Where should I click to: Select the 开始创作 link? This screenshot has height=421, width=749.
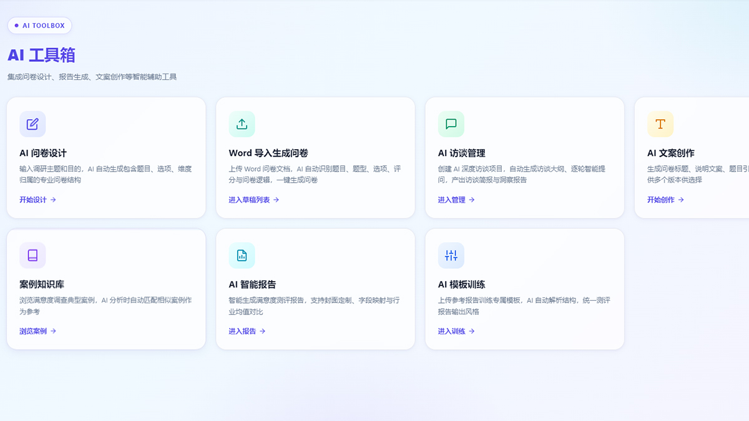[665, 200]
